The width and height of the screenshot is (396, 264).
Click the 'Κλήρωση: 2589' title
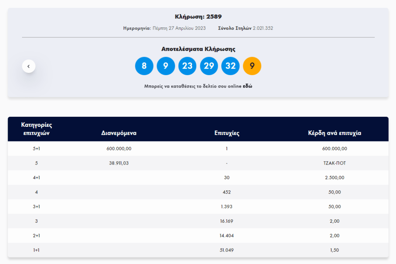pos(198,17)
